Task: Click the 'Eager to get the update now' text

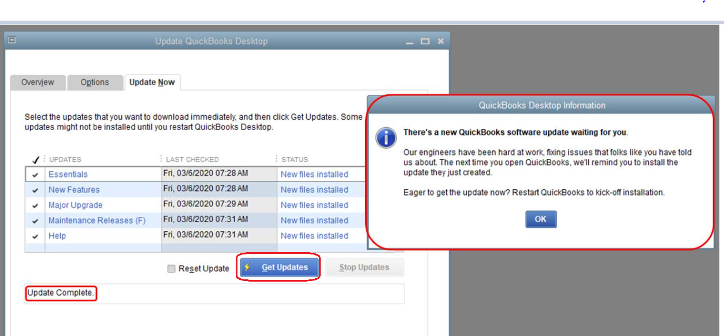Action: pos(534,193)
